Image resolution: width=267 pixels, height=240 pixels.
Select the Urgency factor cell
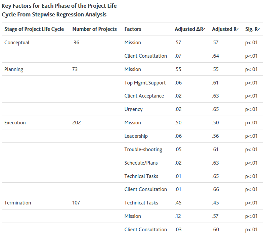pyautogui.click(x=134, y=110)
